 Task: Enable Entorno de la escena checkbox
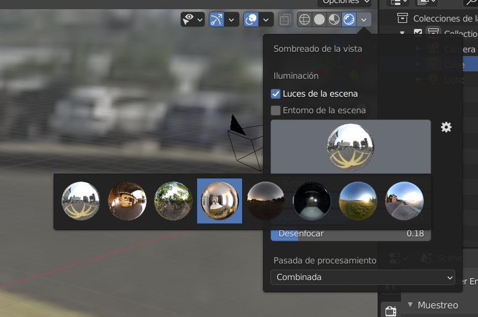(x=275, y=110)
